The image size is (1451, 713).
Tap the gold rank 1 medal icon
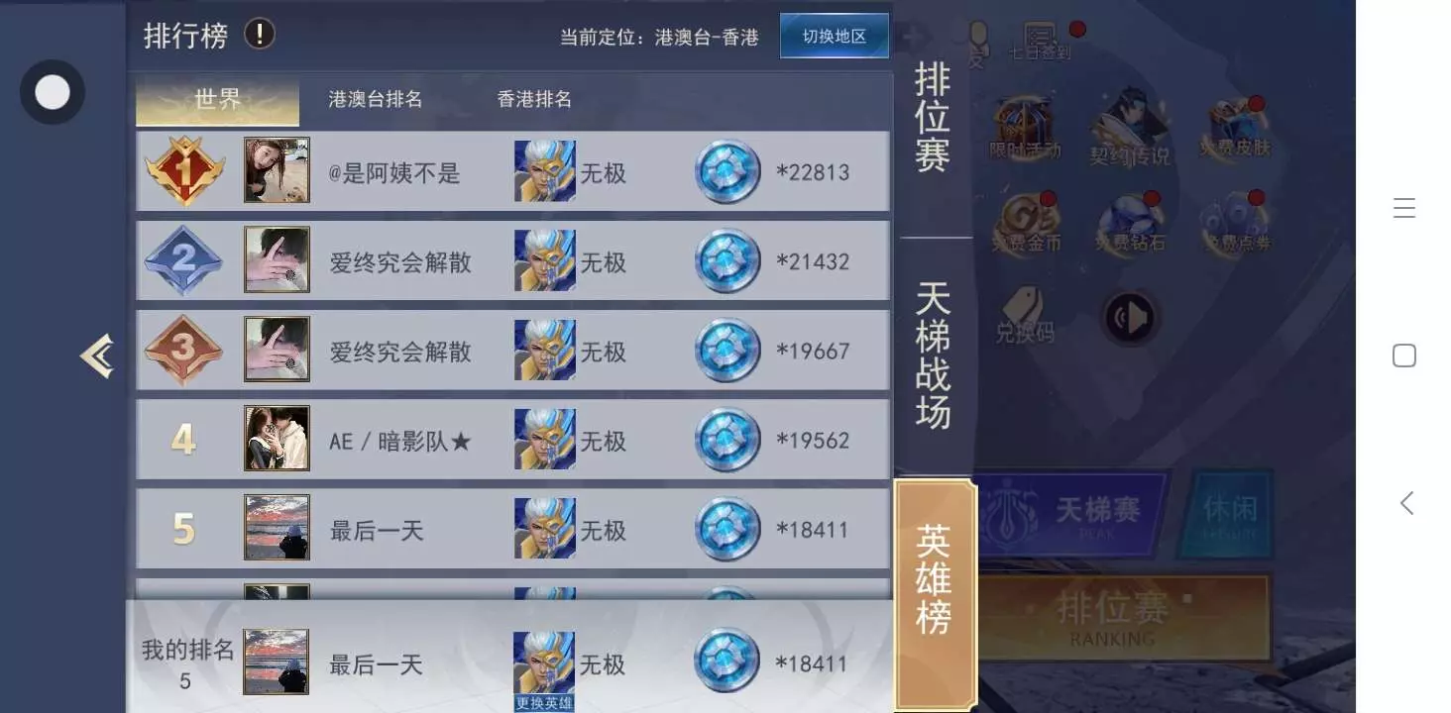point(184,171)
